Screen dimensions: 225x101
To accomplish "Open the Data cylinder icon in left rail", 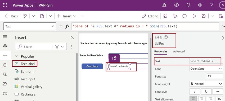I will pos(5,65).
